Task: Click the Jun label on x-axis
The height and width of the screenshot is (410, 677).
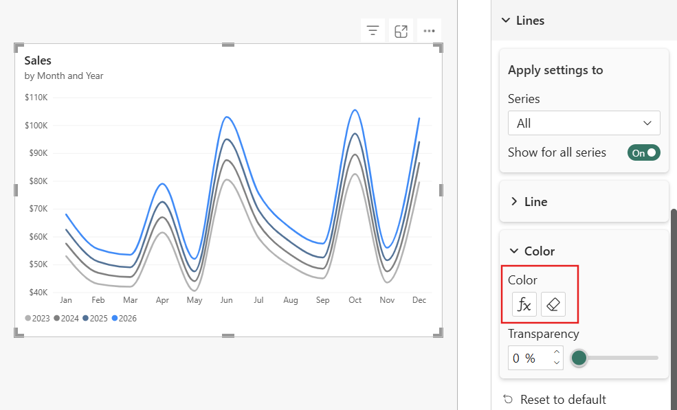Action: click(x=226, y=300)
